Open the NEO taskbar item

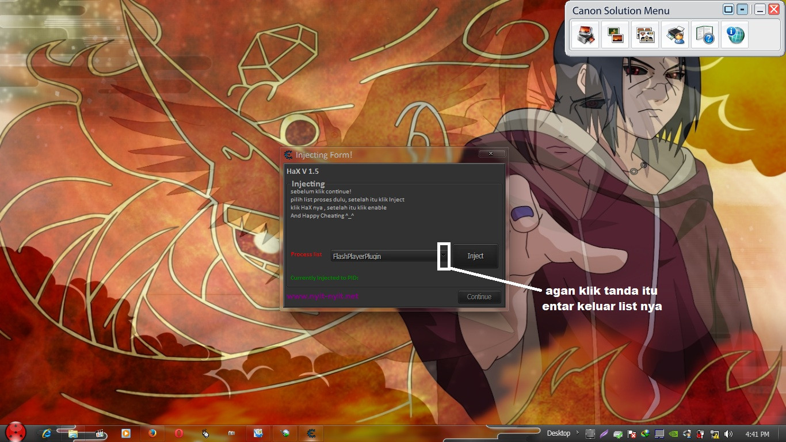click(x=231, y=433)
